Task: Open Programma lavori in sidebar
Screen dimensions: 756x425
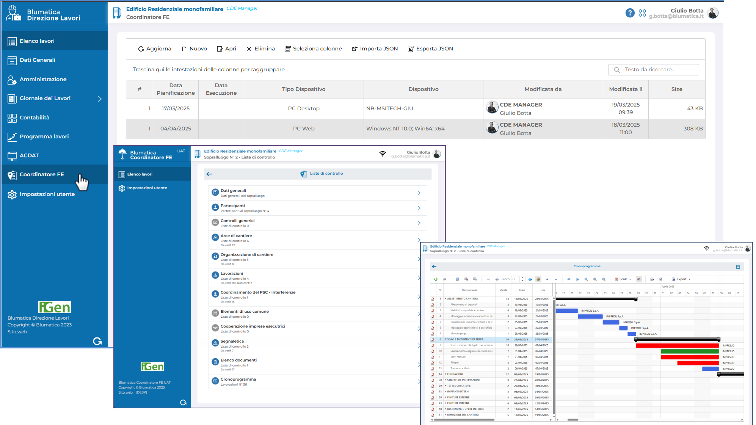Action: [x=55, y=136]
